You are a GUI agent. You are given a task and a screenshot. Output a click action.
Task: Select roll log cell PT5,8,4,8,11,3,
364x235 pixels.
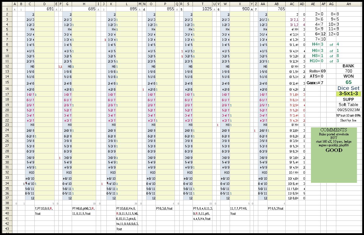[202, 208]
